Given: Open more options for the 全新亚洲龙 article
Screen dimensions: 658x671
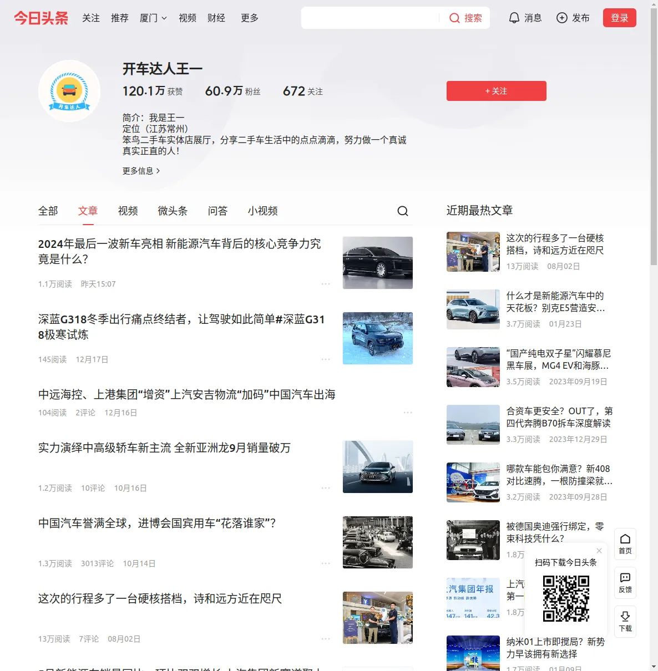Looking at the screenshot, I should [x=326, y=488].
